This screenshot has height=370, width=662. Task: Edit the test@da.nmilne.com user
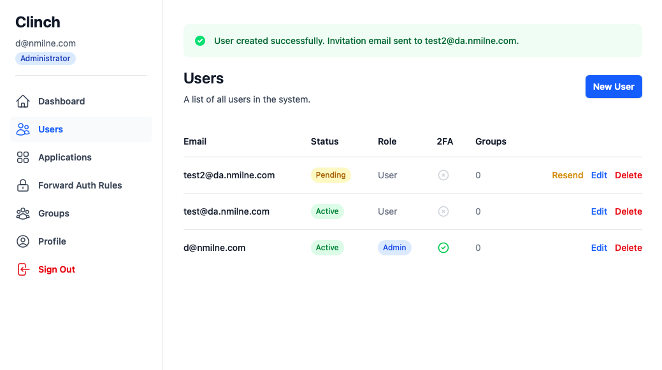(599, 211)
